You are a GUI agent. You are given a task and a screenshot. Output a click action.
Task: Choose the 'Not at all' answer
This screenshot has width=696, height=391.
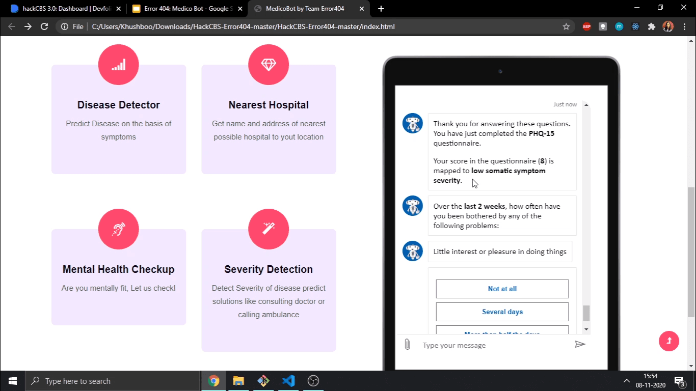click(x=502, y=289)
